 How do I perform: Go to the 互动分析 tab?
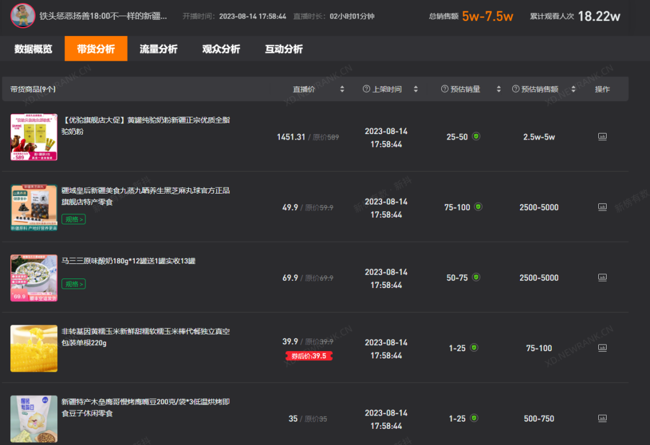click(283, 49)
